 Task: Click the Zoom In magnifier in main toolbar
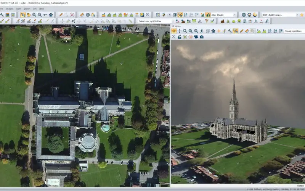point(34,15)
